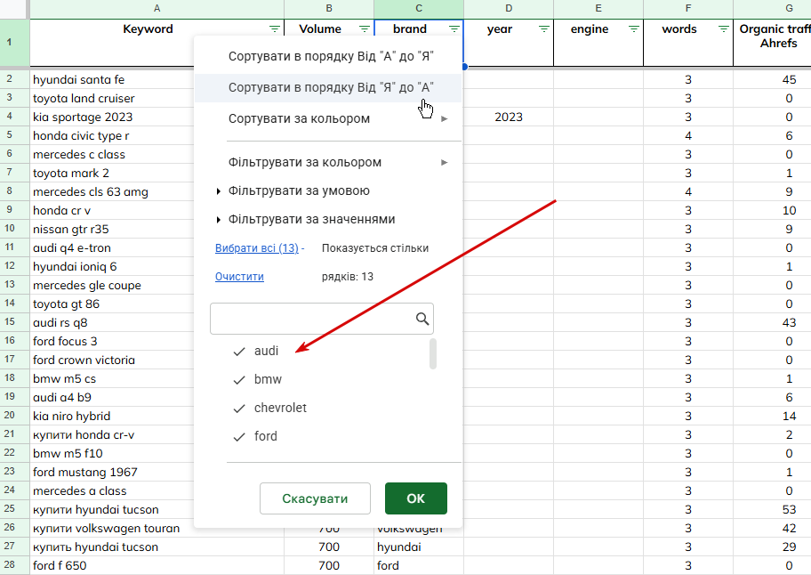Select column F header
Screen dimensions: 811x575
tap(688, 8)
